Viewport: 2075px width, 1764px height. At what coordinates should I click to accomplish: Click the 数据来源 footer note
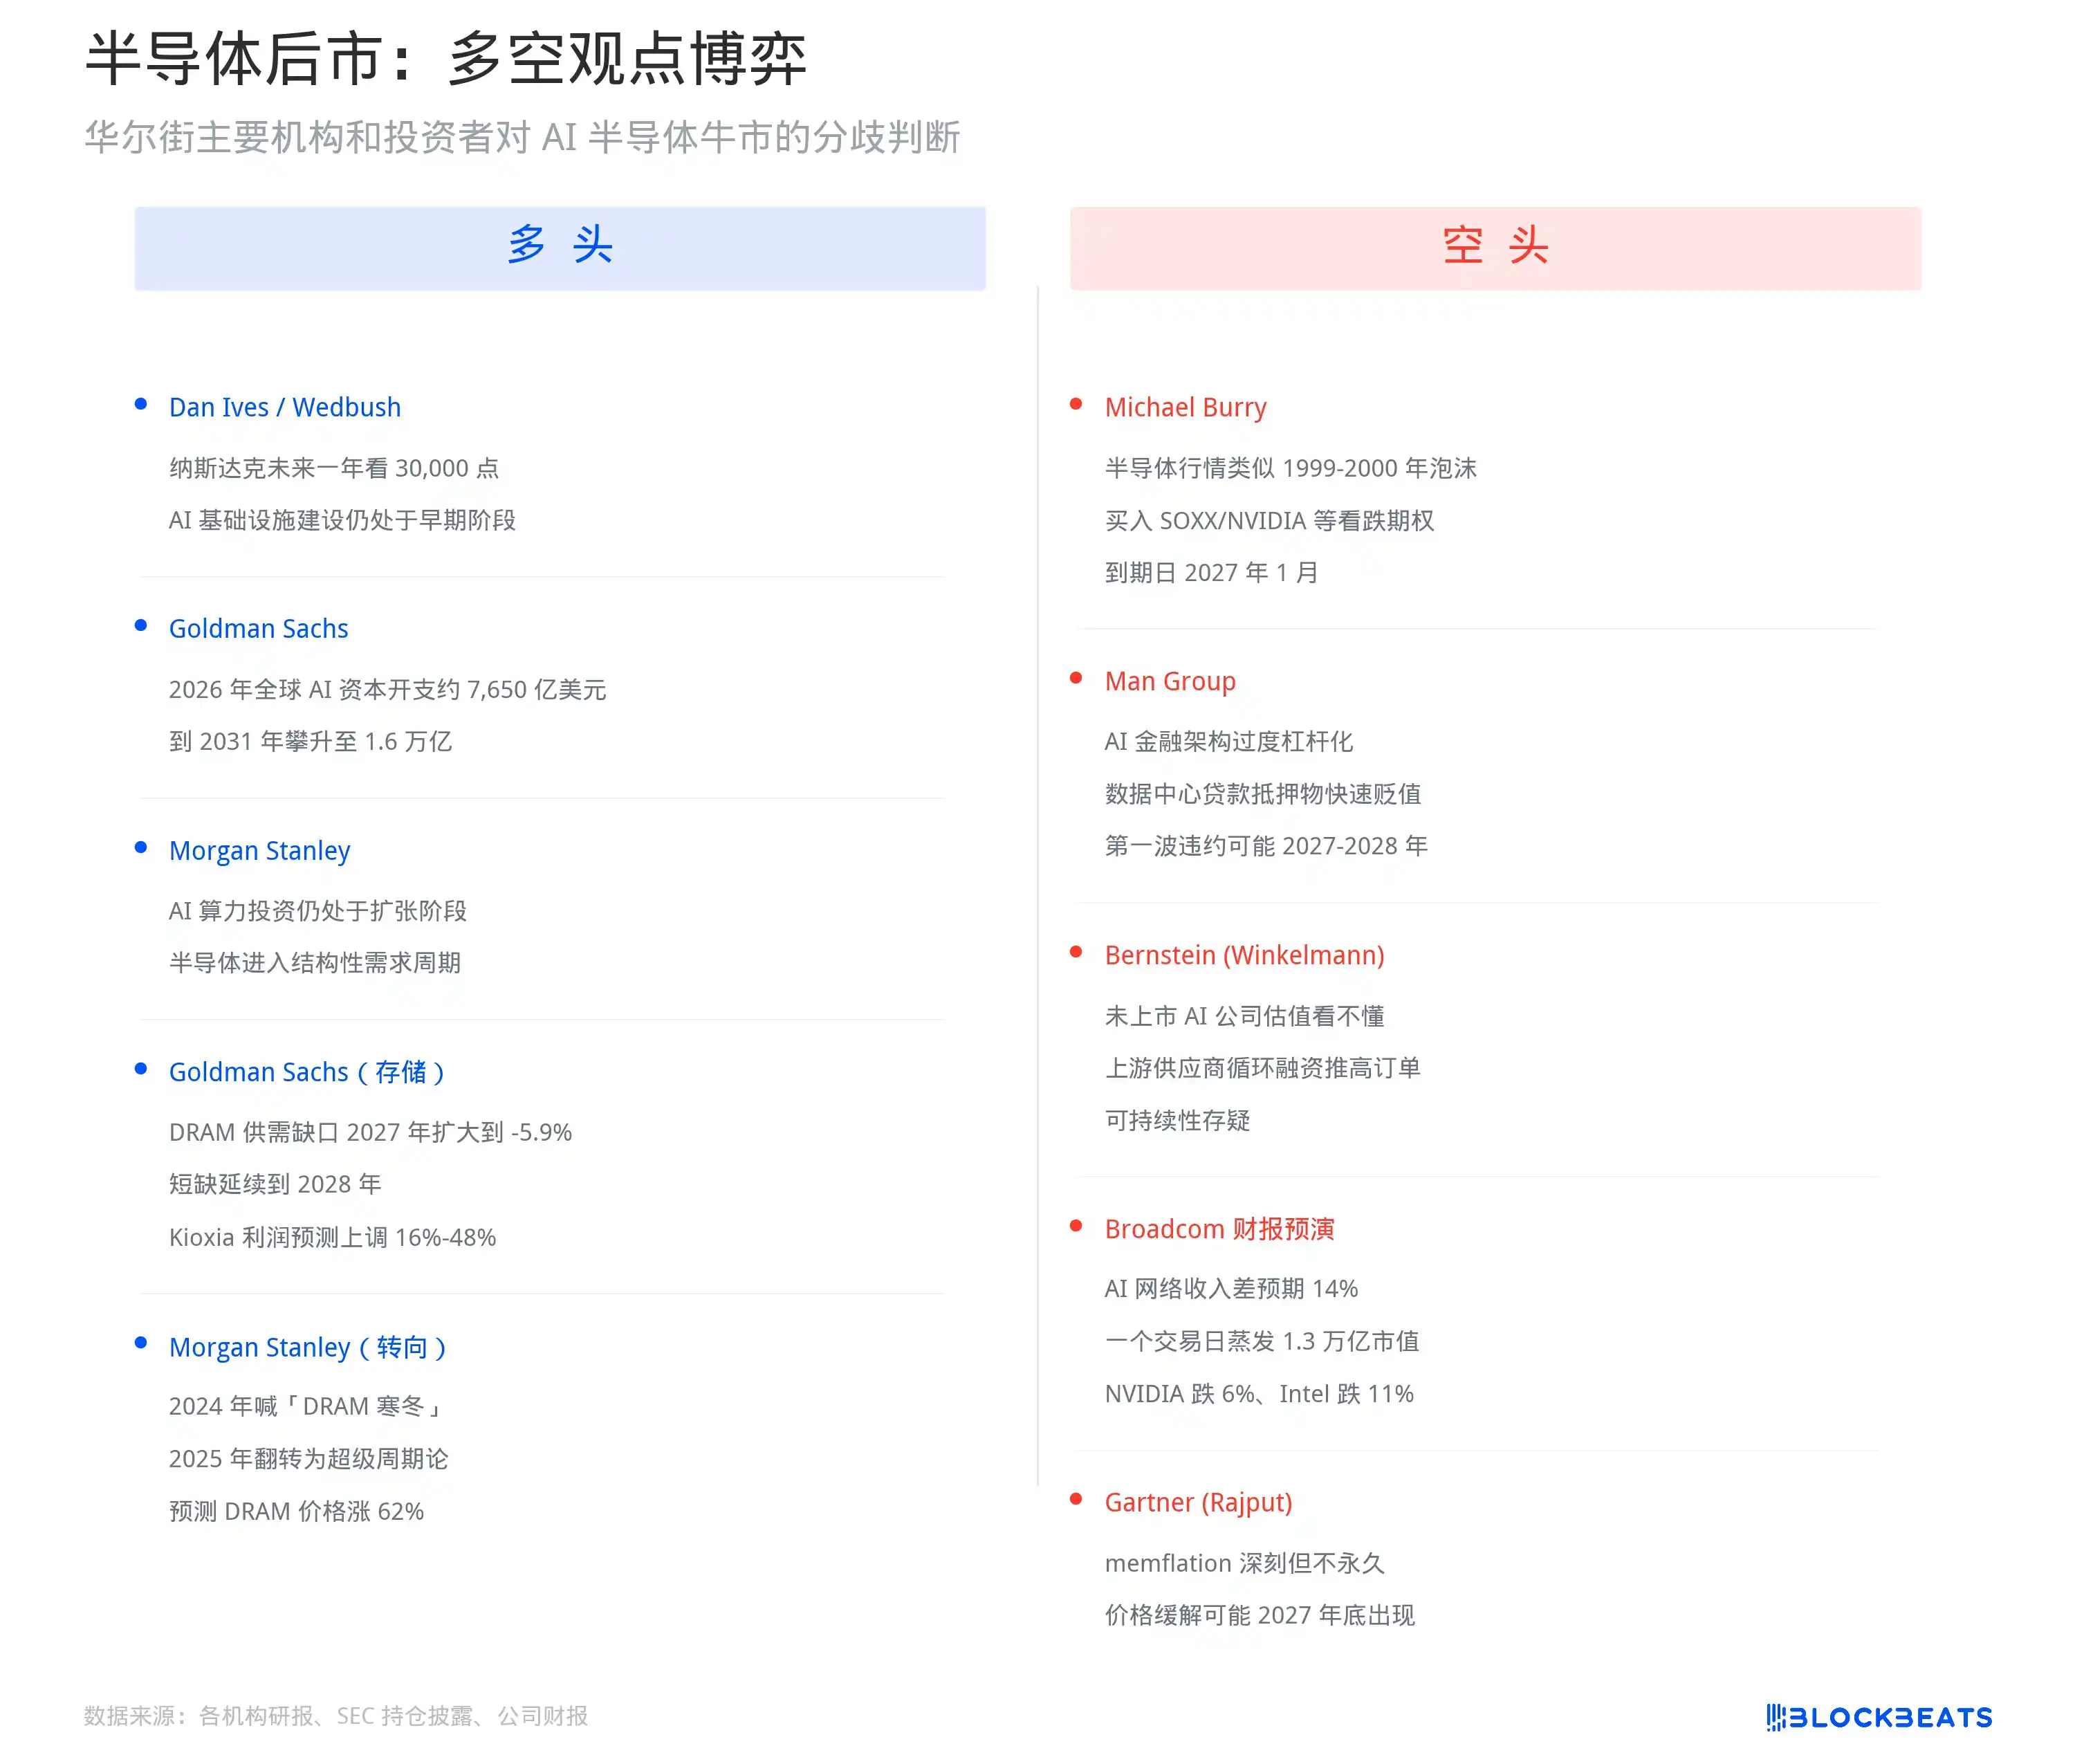click(x=336, y=1716)
